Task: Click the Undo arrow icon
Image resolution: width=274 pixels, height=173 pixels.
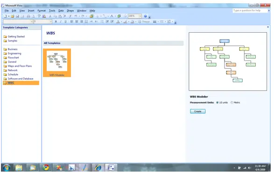Action: point(76,16)
